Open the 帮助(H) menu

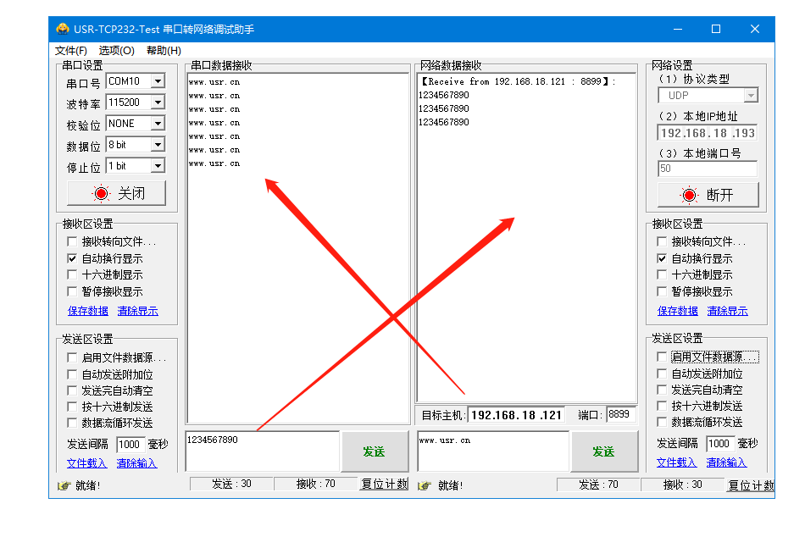[x=164, y=50]
